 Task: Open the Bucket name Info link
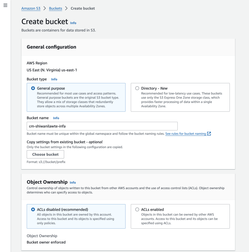[x=56, y=118]
